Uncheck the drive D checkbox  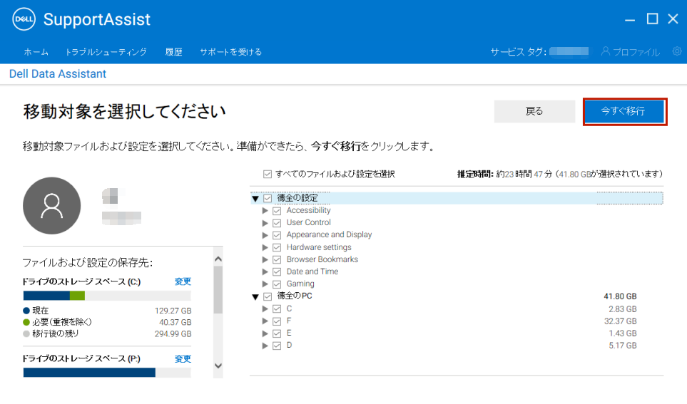pos(277,346)
